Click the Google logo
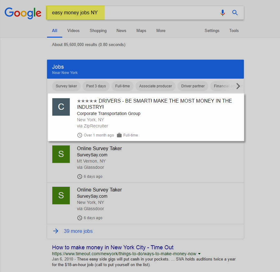 coord(23,13)
